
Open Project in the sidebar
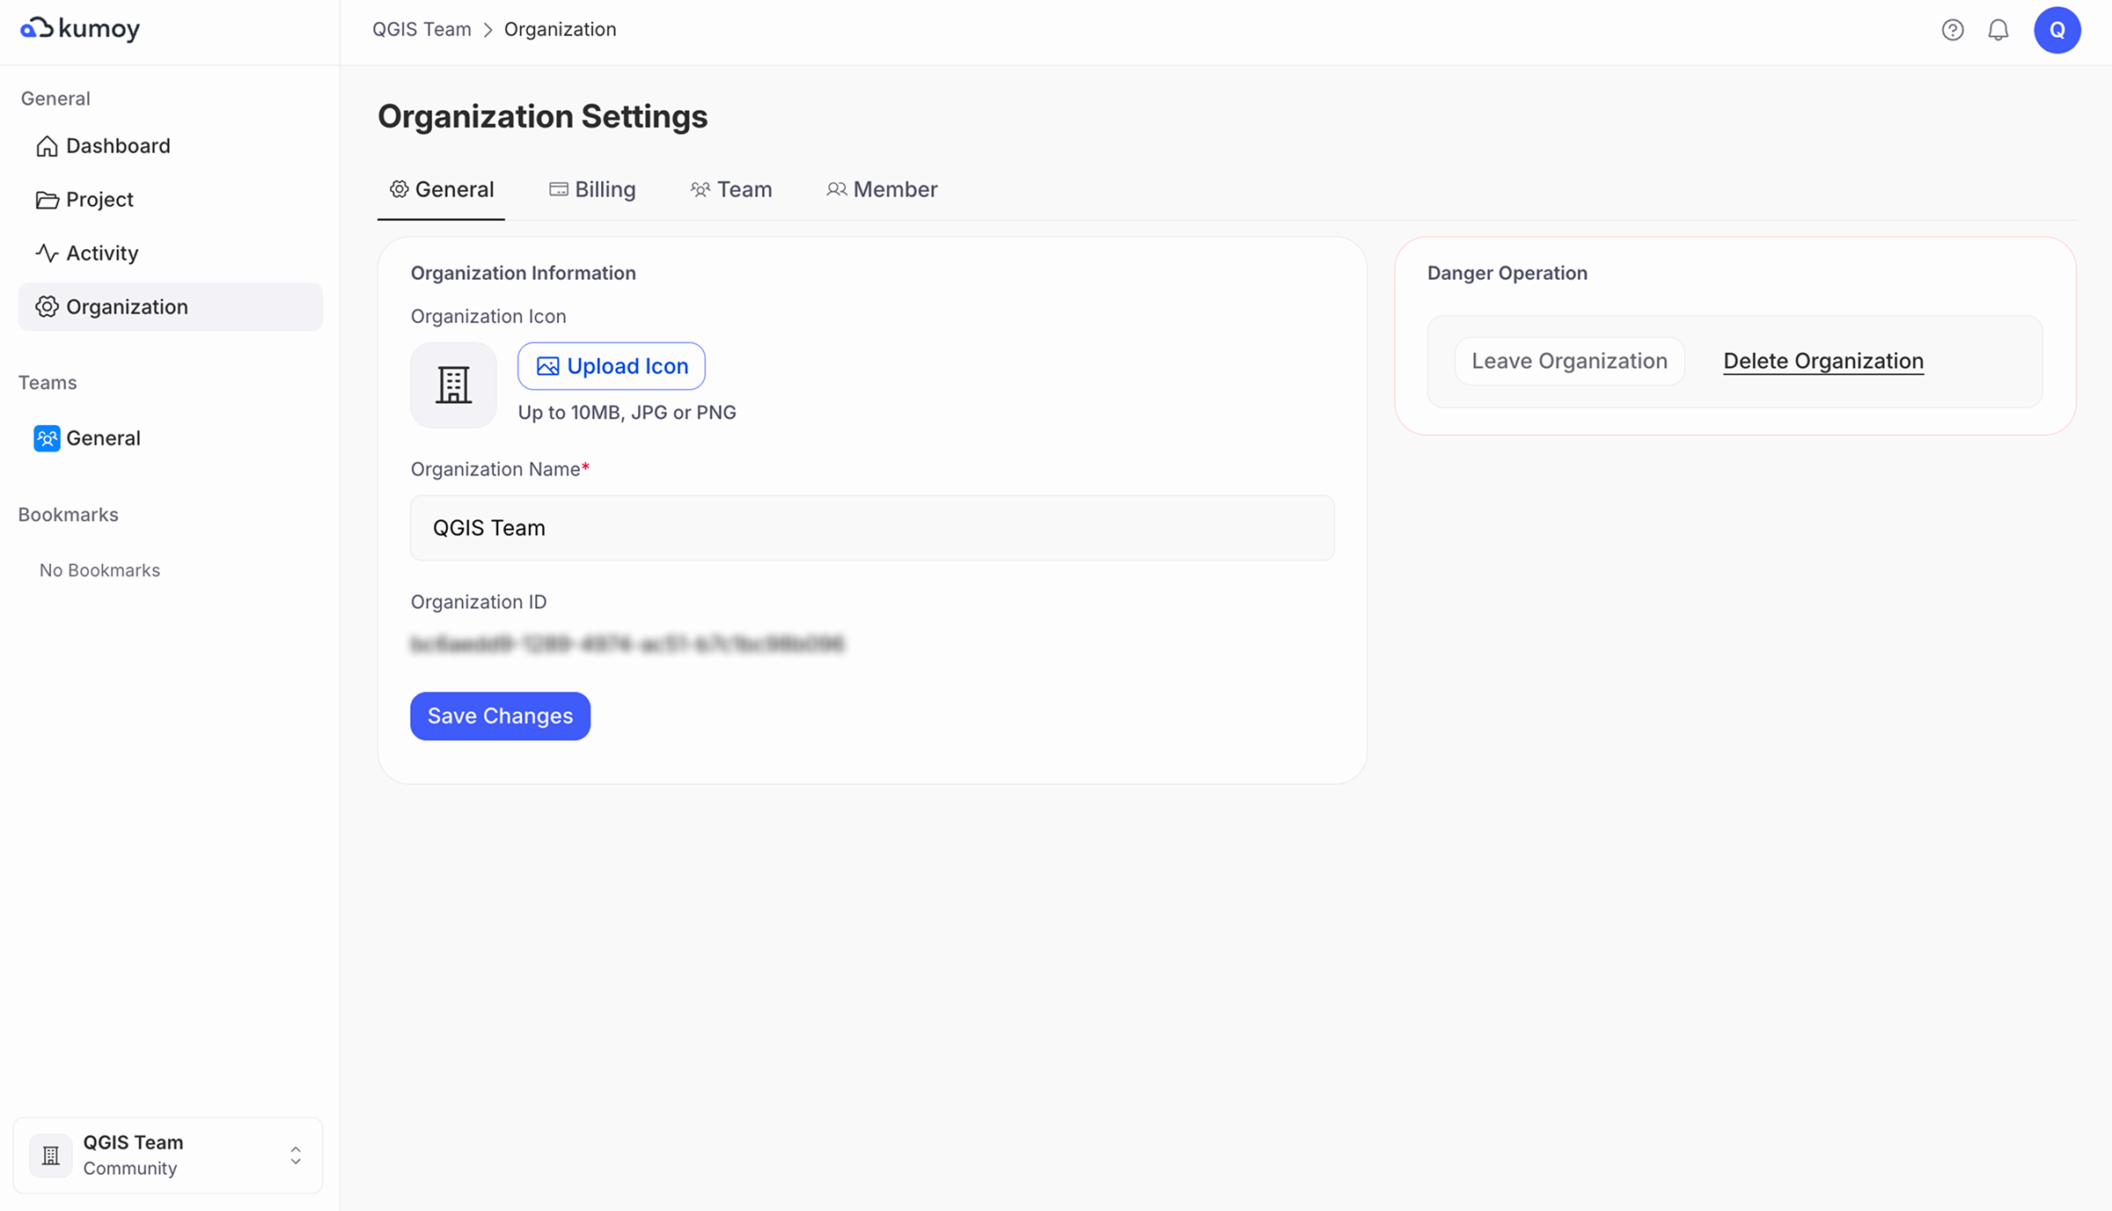[x=99, y=200]
